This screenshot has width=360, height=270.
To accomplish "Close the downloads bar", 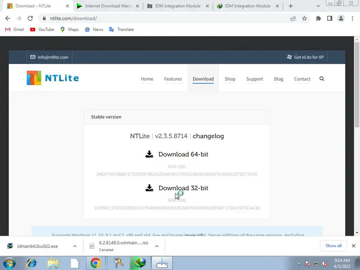I will [354, 246].
